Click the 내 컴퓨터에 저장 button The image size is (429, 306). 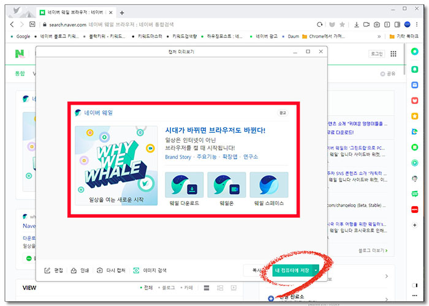coord(292,271)
